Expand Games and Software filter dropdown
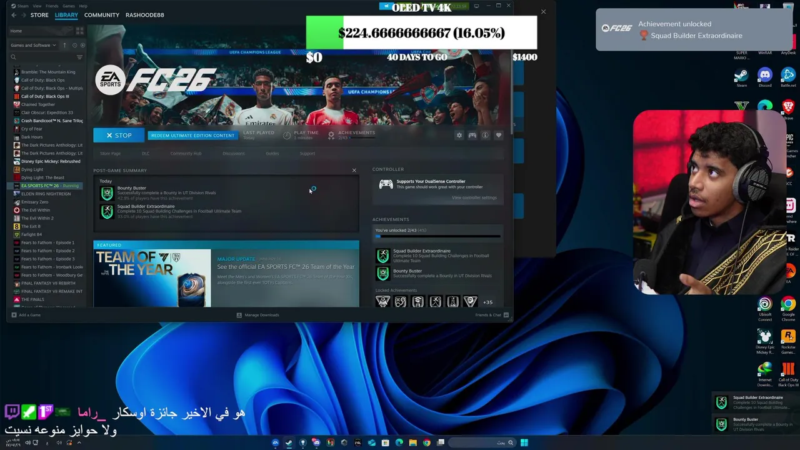This screenshot has height=450, width=800. (33, 45)
